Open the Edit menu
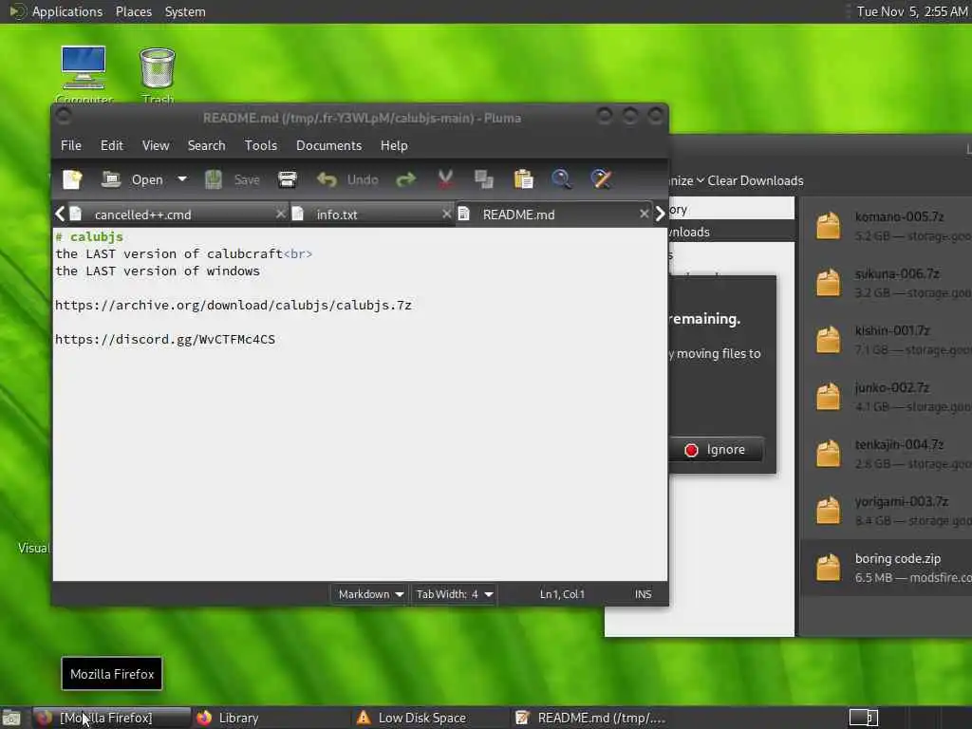Viewport: 972px width, 729px height. click(112, 145)
